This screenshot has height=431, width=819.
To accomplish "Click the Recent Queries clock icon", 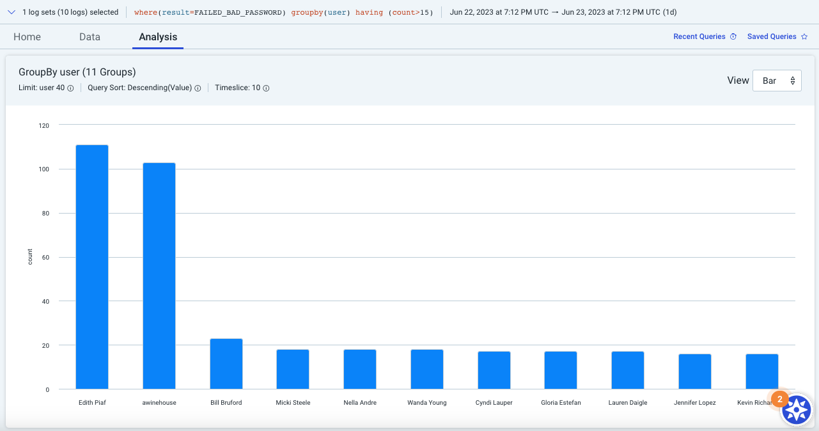I will [733, 37].
